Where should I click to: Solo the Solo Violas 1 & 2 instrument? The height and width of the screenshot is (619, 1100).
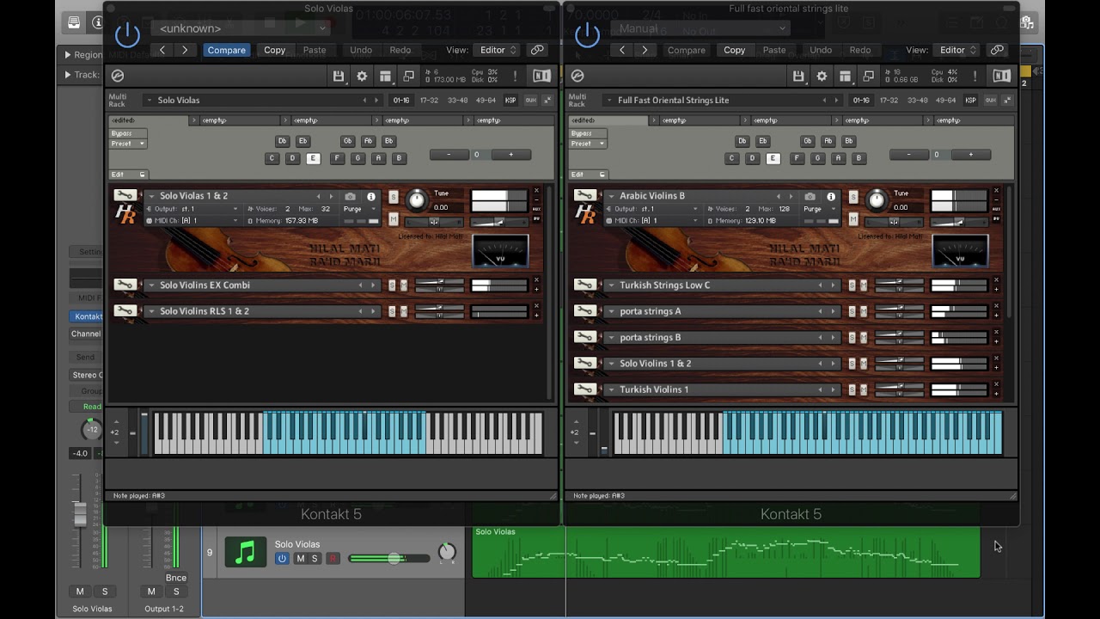[394, 196]
